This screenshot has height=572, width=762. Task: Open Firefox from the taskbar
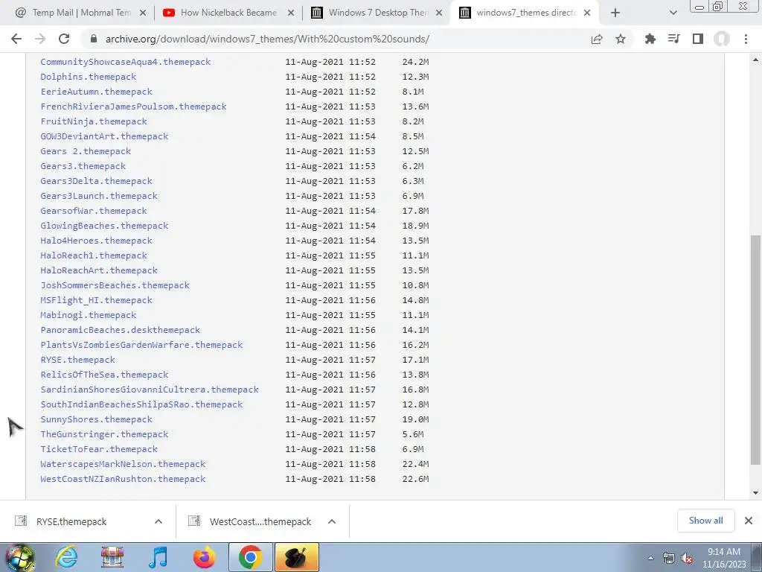pos(204,557)
